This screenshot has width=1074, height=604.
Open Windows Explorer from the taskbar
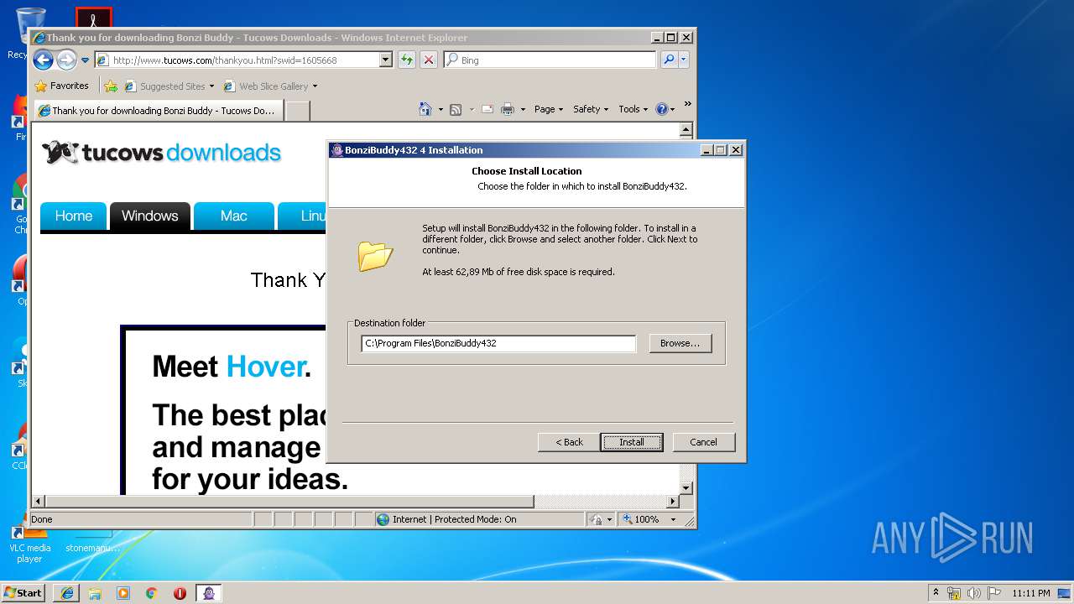95,593
